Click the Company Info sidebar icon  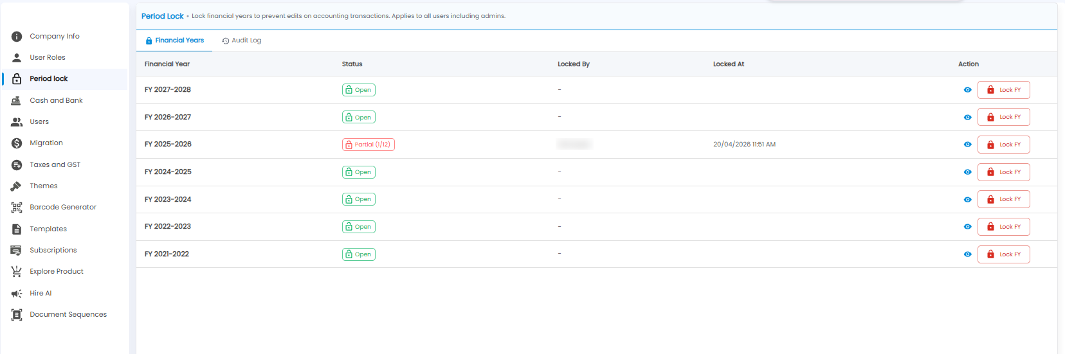(17, 37)
